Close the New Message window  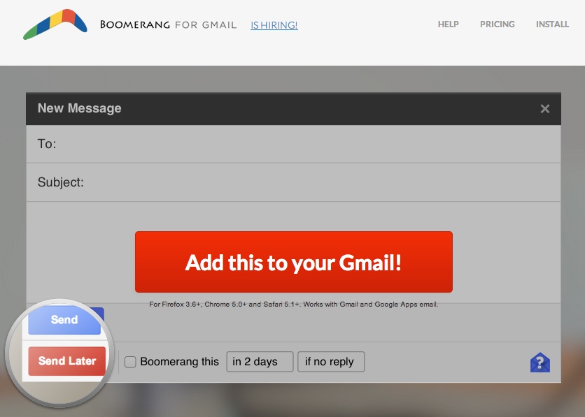(x=544, y=109)
